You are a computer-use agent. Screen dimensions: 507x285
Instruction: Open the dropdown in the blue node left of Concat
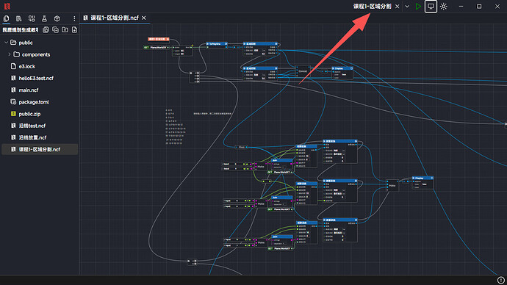pos(264,75)
